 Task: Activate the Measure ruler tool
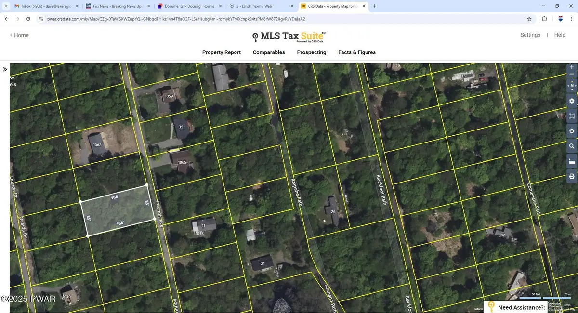point(572,161)
